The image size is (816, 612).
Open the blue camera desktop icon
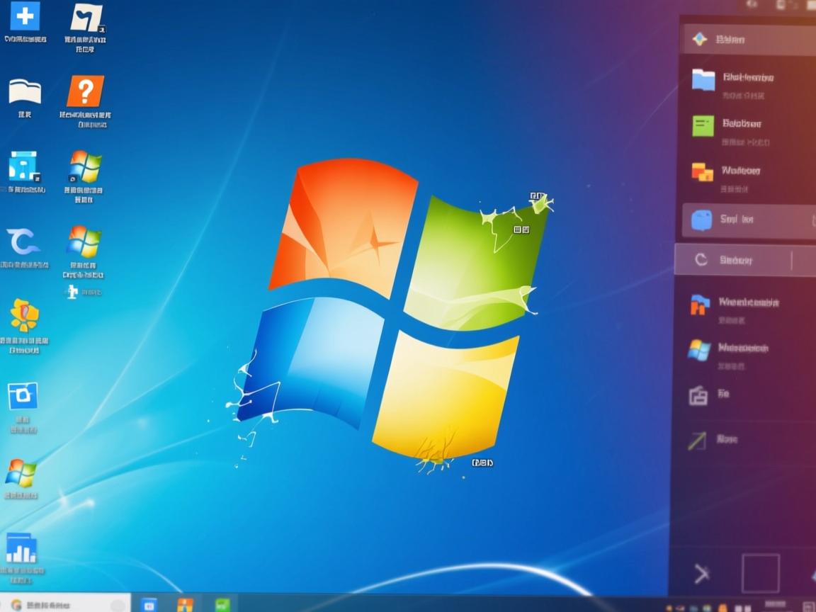tap(23, 395)
